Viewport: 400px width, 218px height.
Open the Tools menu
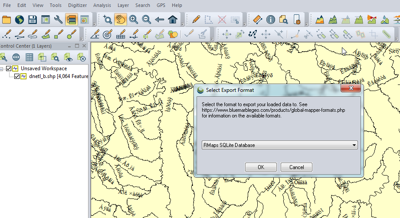click(56, 5)
